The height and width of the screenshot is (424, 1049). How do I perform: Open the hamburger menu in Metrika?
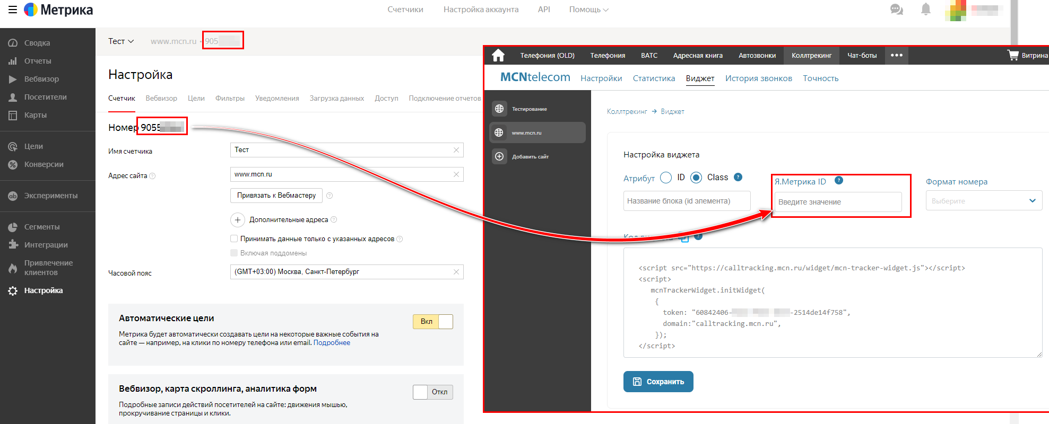(13, 10)
